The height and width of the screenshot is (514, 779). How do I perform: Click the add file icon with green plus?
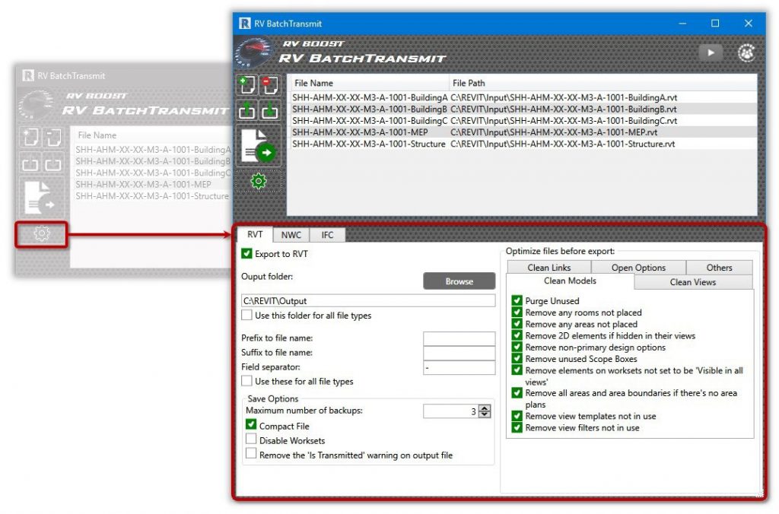(247, 85)
